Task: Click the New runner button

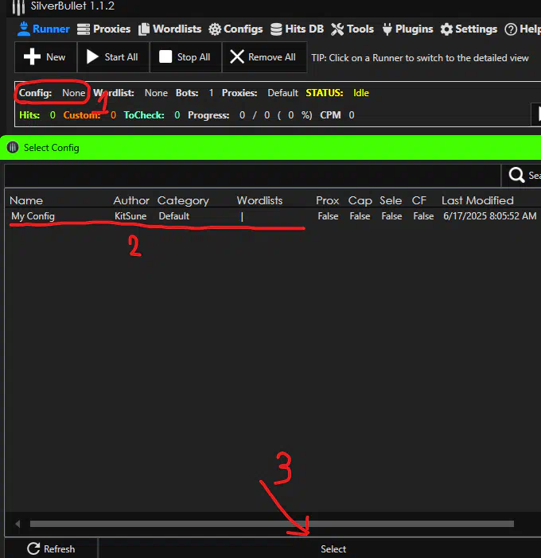Action: (x=45, y=57)
